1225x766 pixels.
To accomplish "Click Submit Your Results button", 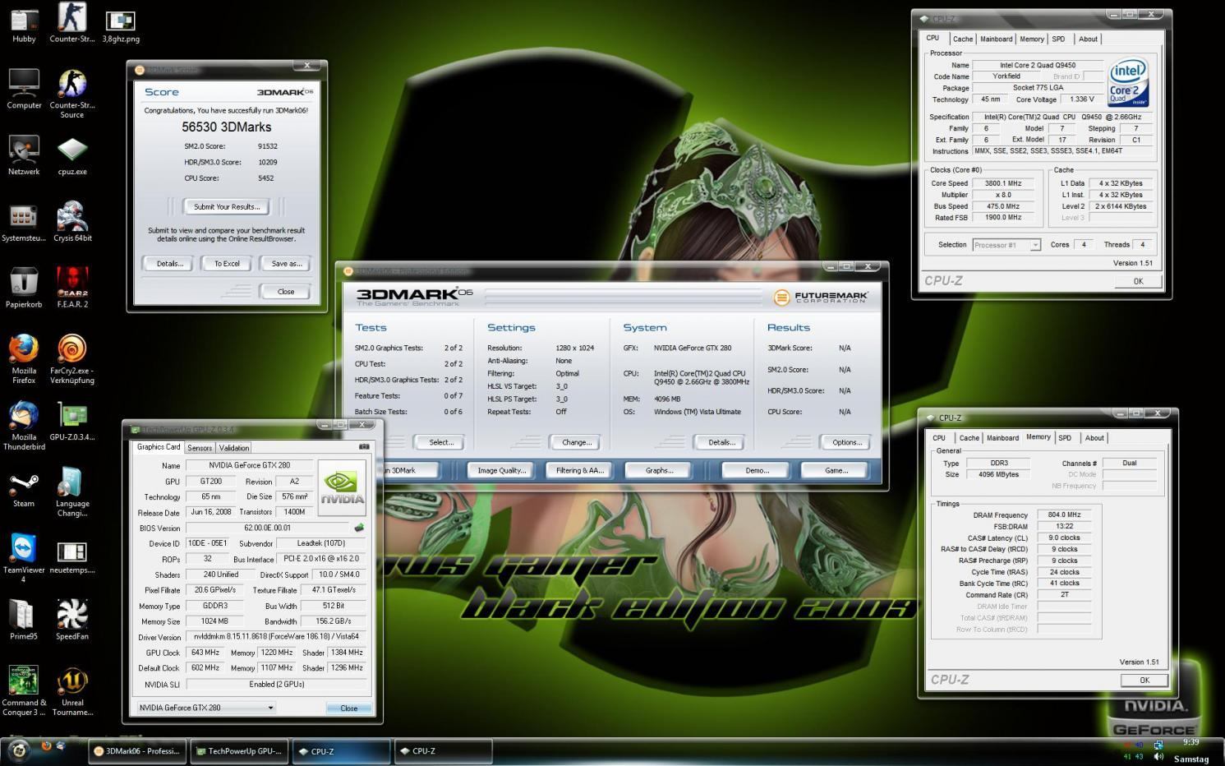I will click(227, 207).
